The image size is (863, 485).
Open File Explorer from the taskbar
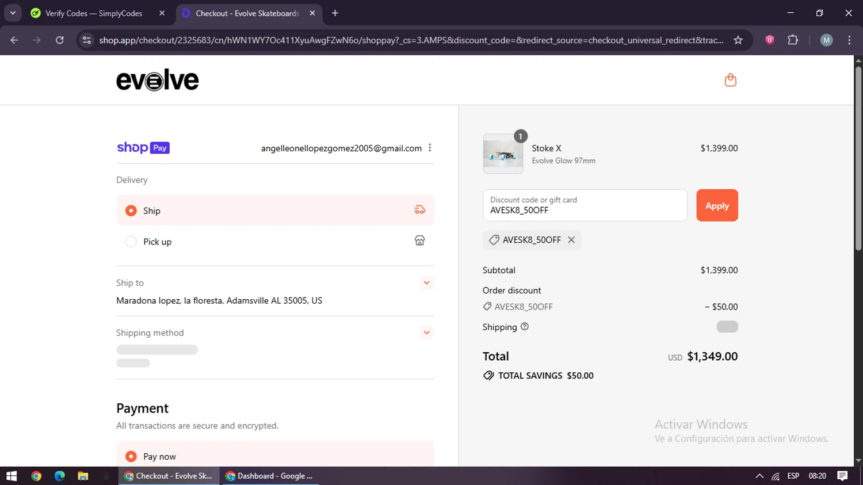(x=83, y=476)
